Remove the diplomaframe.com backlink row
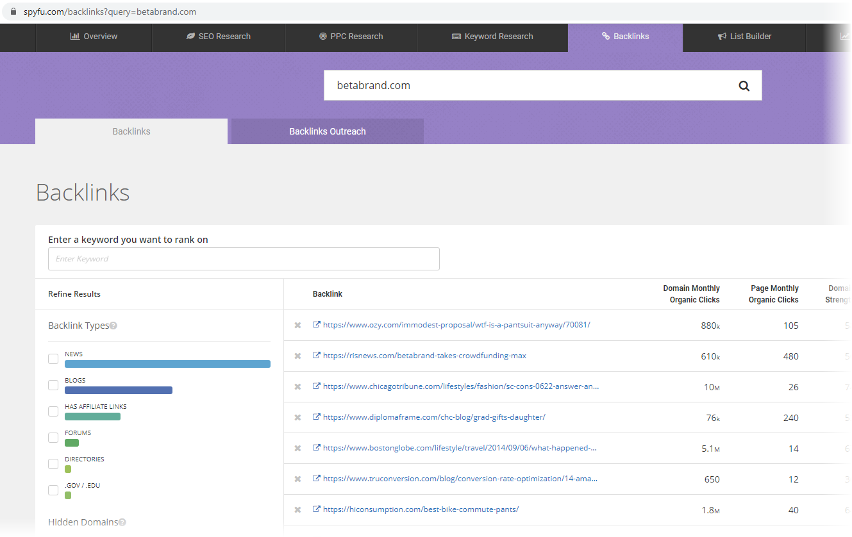 pyautogui.click(x=297, y=418)
